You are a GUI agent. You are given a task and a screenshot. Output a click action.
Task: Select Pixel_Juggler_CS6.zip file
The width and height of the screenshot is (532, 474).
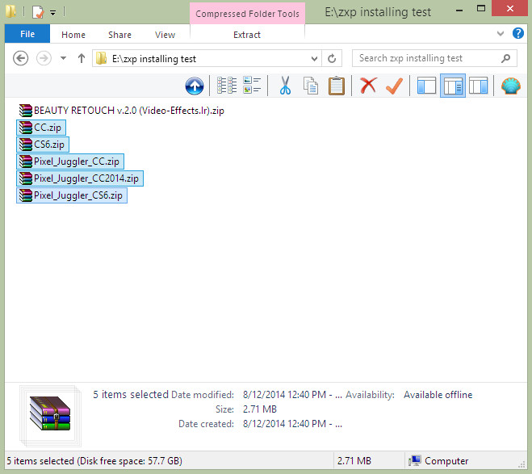(72, 195)
